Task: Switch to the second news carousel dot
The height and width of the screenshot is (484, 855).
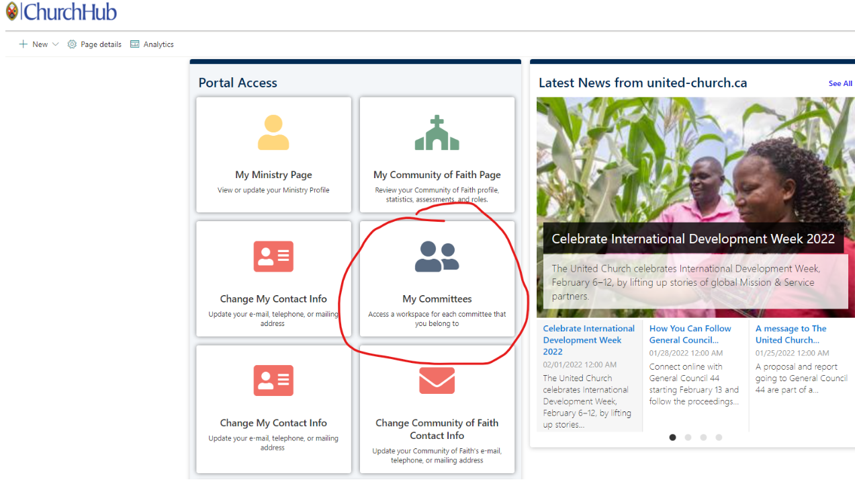Action: coord(688,437)
